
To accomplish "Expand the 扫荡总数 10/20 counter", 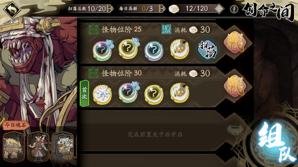I will 90,9.
